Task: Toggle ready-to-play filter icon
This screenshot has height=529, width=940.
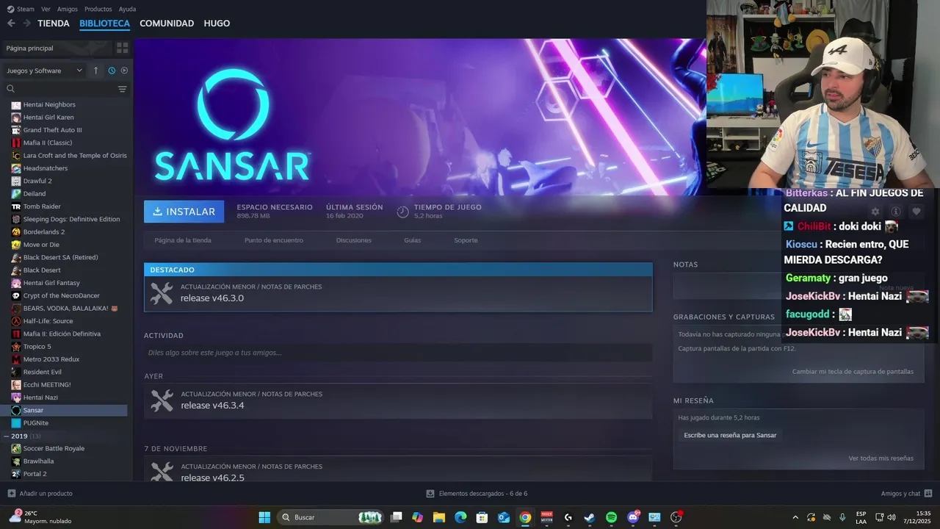Action: coord(124,71)
